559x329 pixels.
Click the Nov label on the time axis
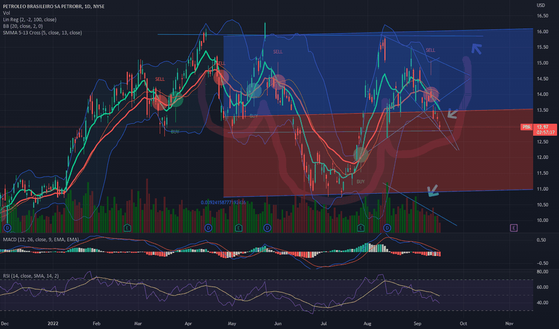[509, 323]
